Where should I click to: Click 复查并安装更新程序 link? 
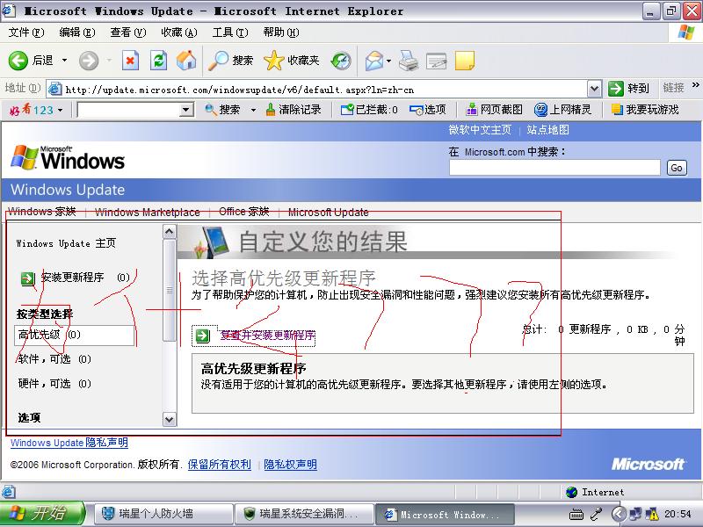tap(268, 336)
